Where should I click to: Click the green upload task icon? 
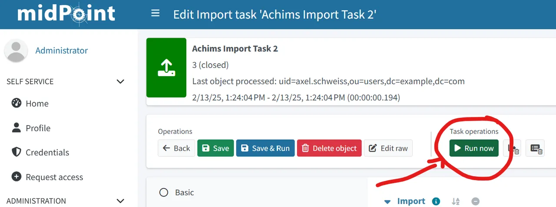click(166, 68)
